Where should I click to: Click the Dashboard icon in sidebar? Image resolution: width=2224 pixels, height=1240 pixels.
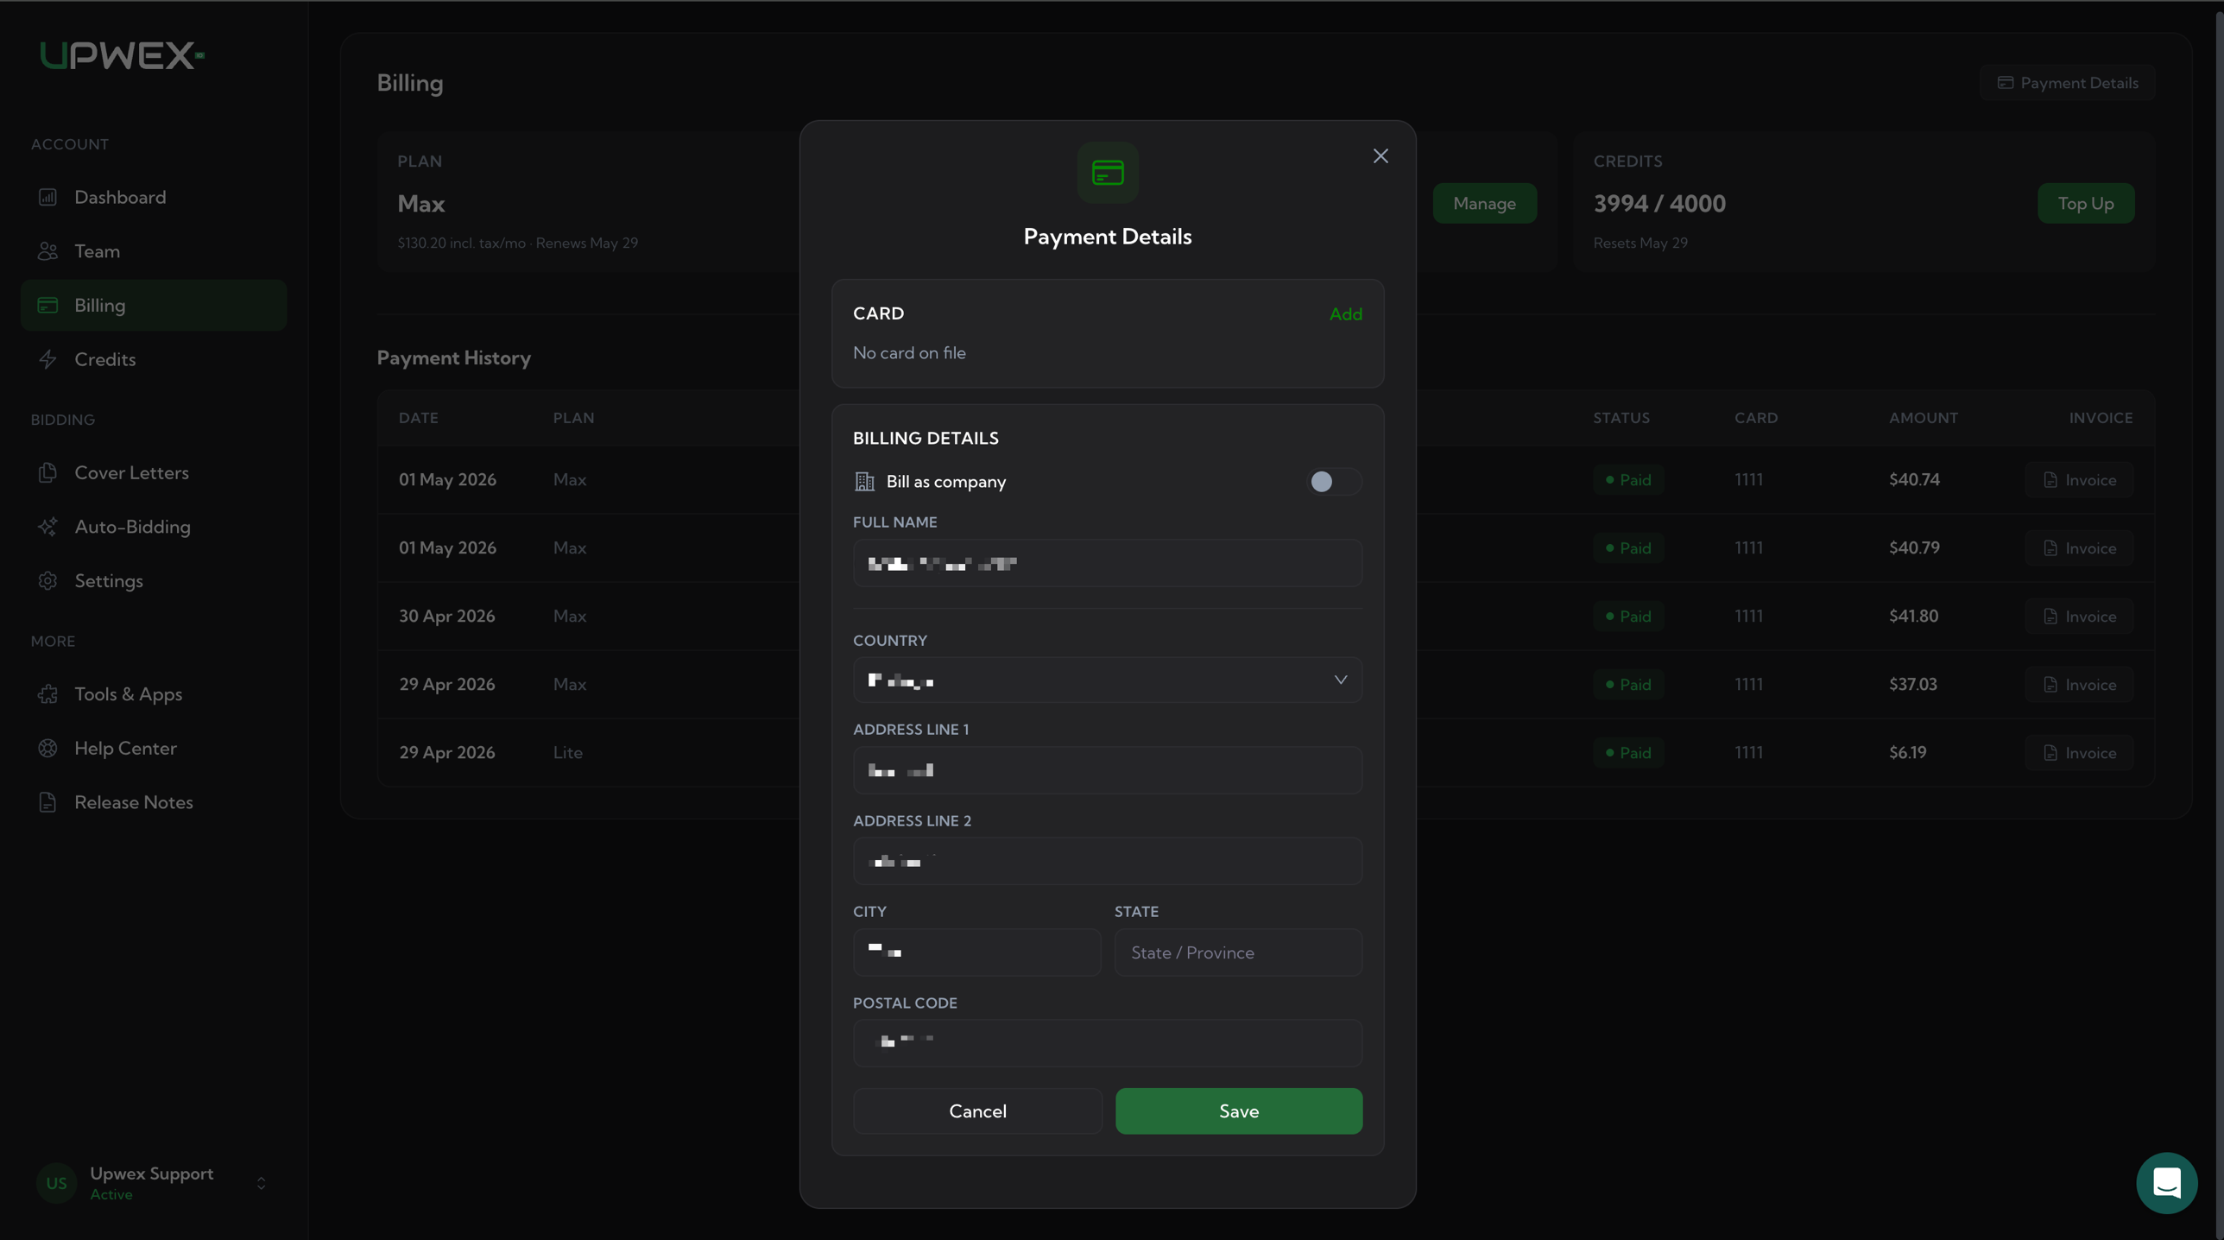tap(47, 197)
